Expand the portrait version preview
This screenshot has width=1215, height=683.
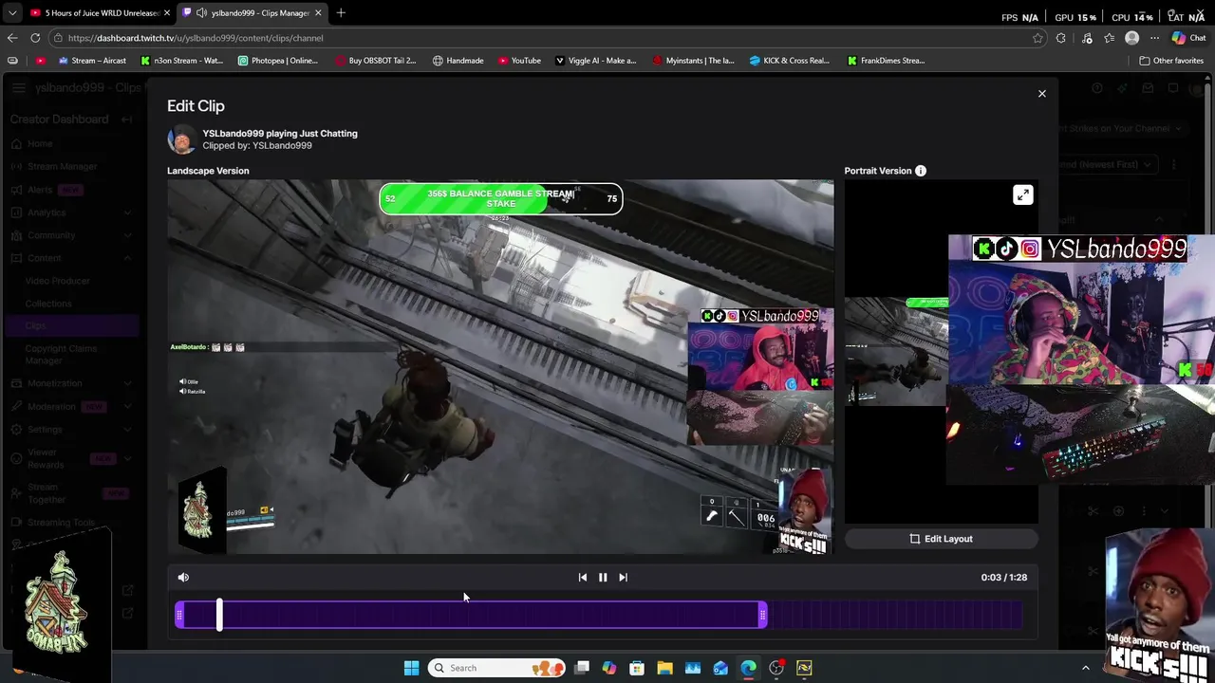point(1022,195)
